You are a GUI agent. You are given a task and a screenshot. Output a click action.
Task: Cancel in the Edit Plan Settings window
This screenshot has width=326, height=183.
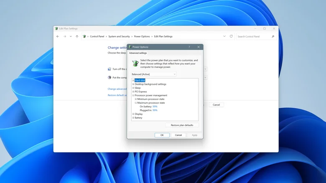click(x=216, y=105)
